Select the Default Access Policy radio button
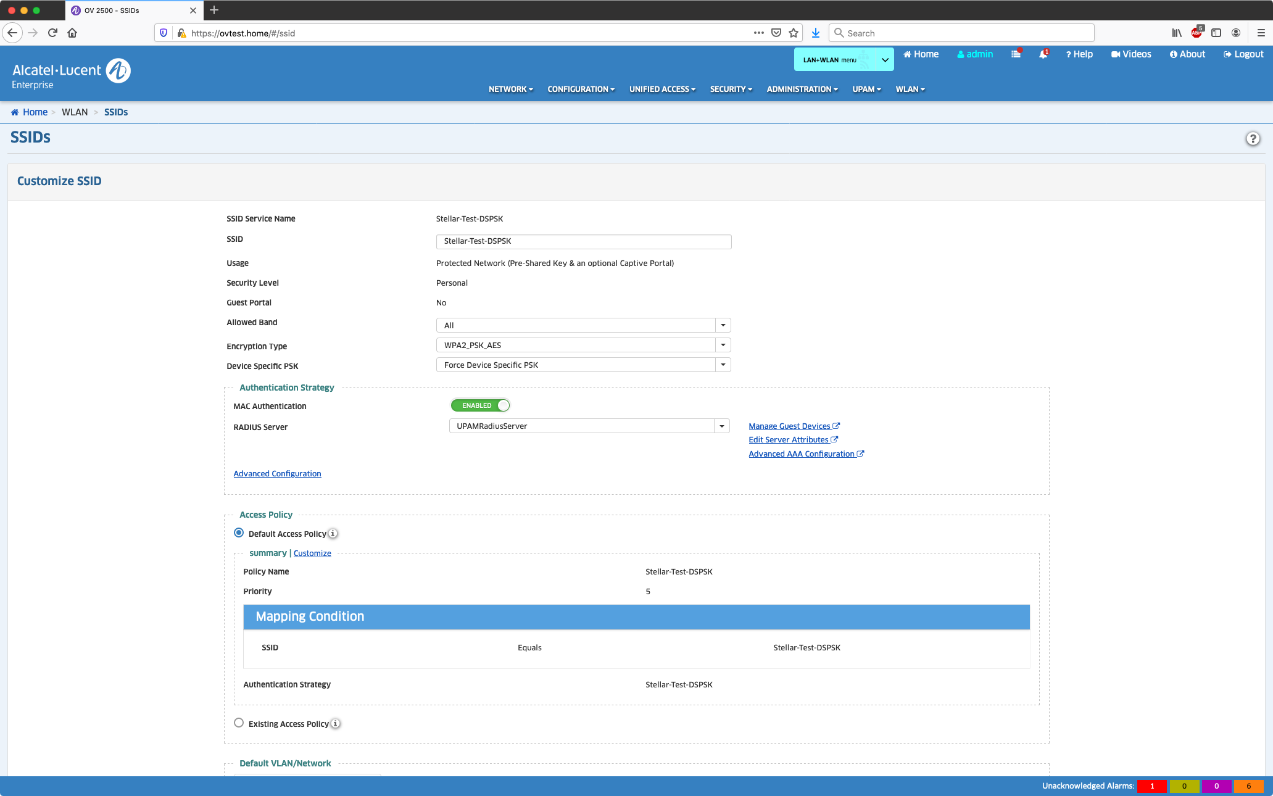Screen dimensions: 1273x796 click(x=239, y=533)
